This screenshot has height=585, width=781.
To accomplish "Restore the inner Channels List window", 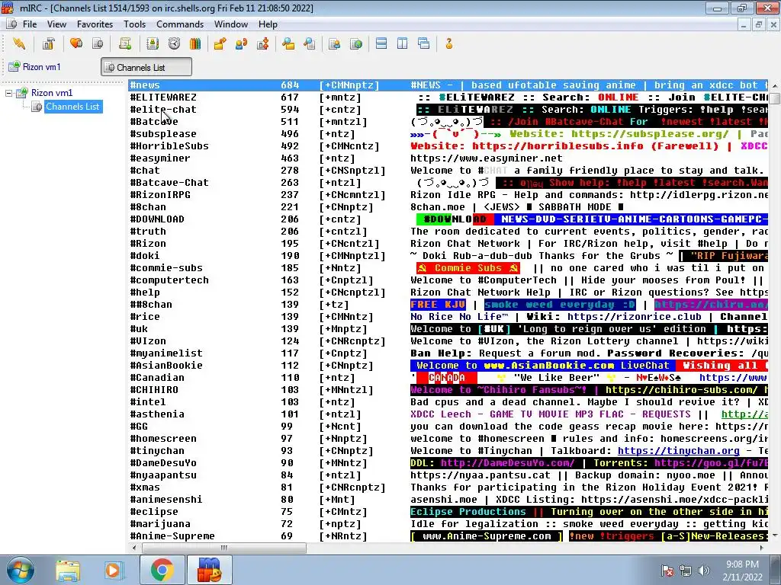I will coord(759,24).
